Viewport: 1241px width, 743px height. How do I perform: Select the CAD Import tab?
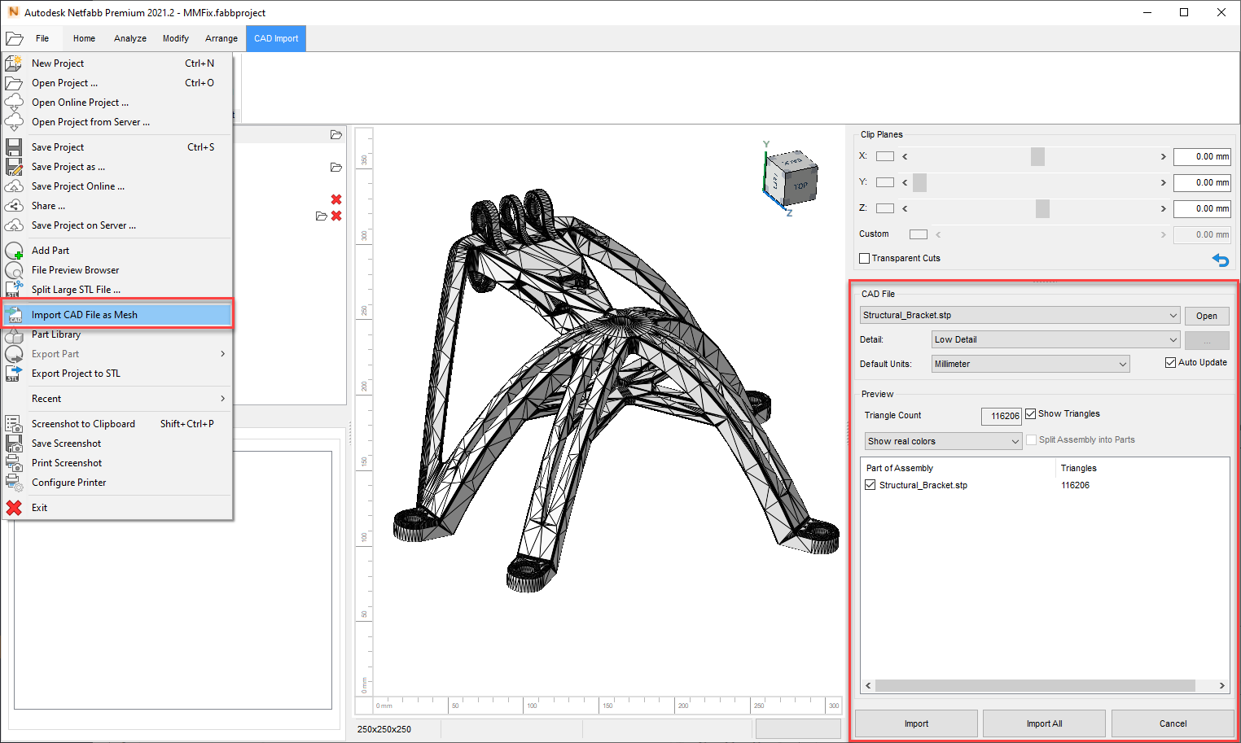[x=276, y=38]
